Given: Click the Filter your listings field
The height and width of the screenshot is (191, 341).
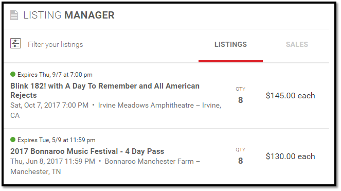Looking at the screenshot, I should click(56, 44).
